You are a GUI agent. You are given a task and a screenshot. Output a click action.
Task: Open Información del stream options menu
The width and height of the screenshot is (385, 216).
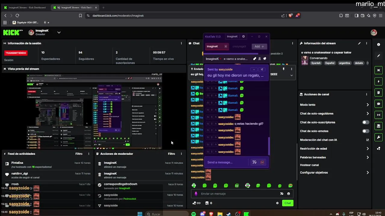(x=366, y=43)
